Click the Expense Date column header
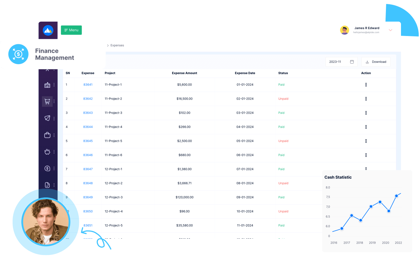The image size is (420, 258). tap(245, 73)
